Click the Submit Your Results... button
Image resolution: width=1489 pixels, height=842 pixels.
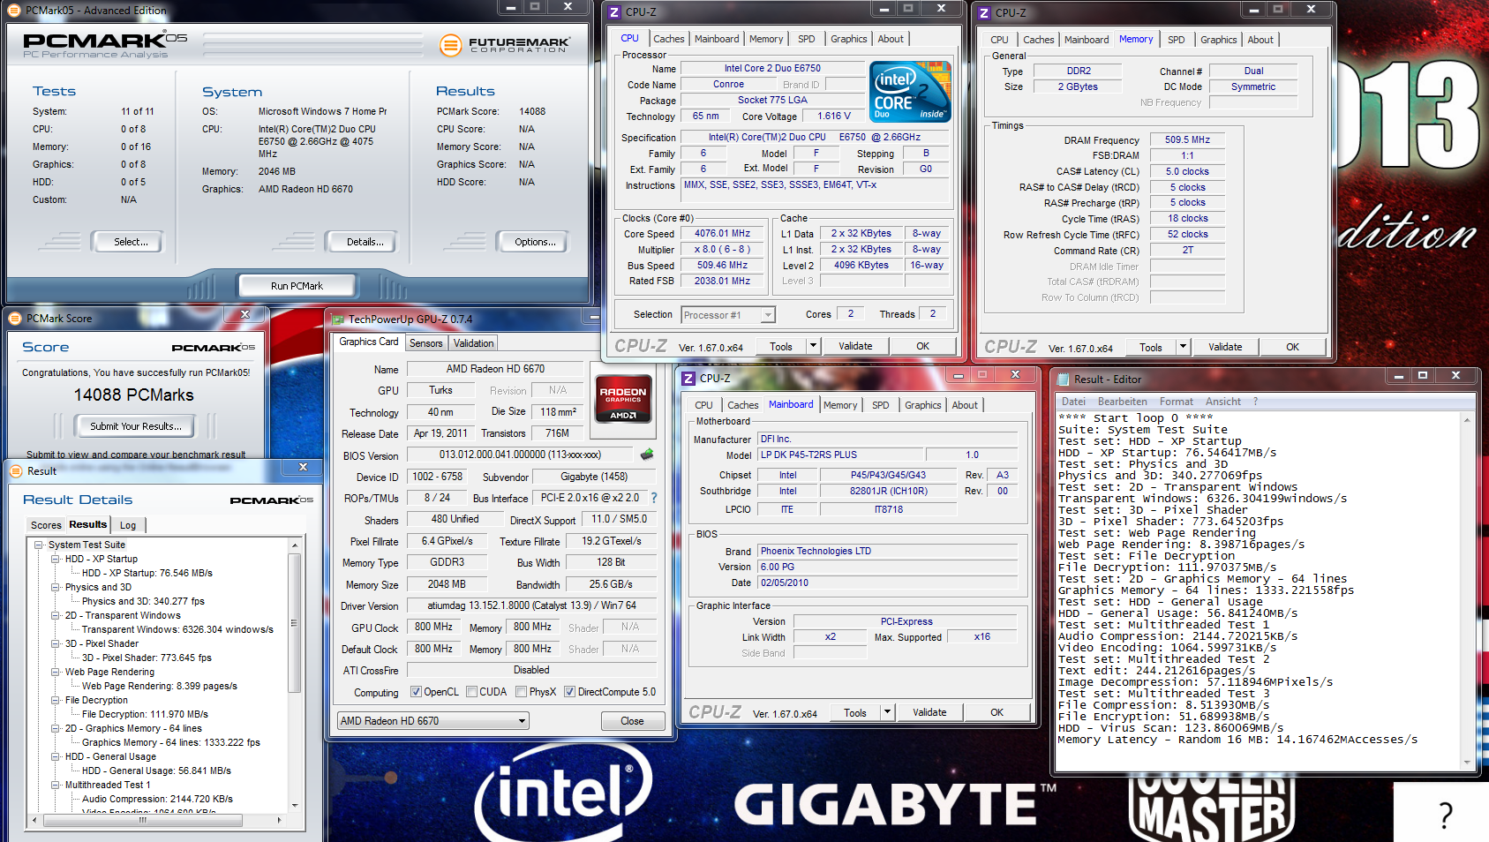(x=135, y=426)
